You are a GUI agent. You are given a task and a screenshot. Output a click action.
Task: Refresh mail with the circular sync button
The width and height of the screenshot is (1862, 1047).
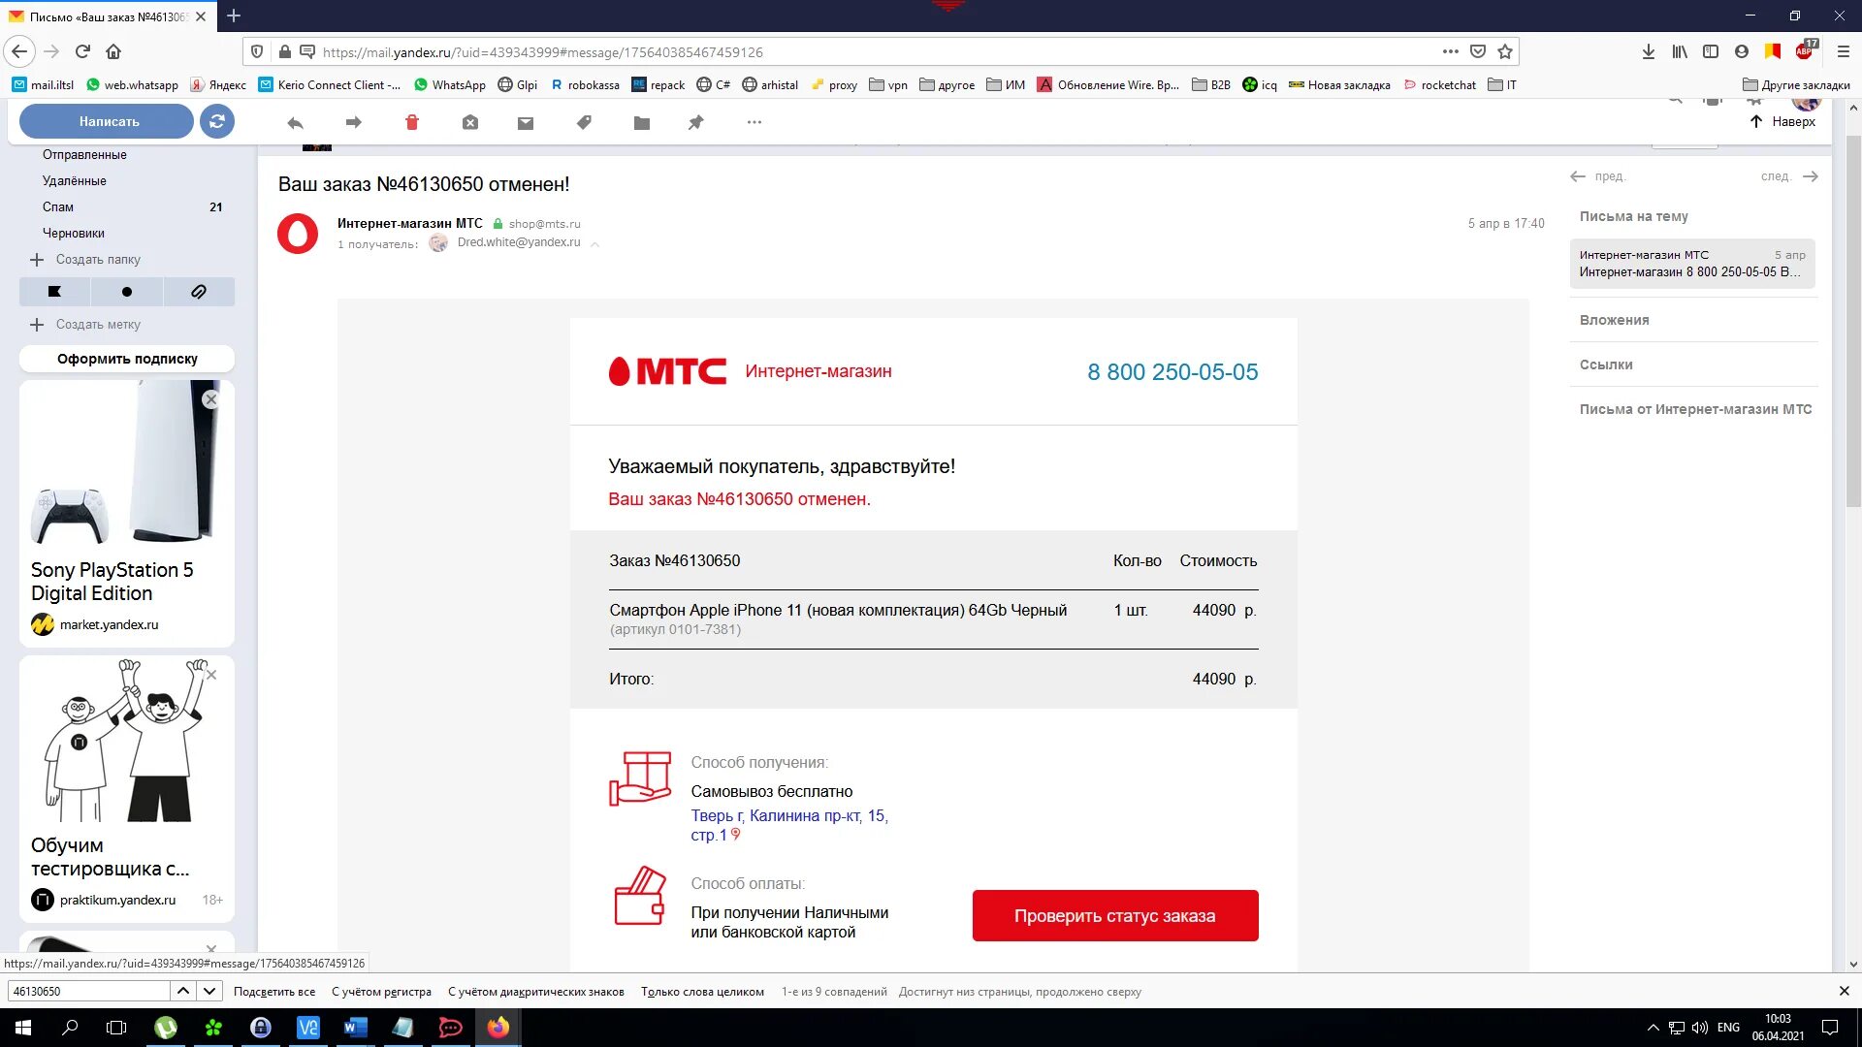[x=217, y=121]
